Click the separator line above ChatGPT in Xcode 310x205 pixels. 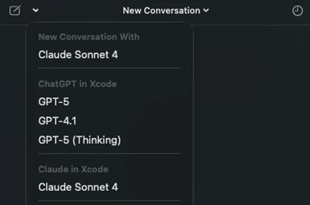click(110, 68)
